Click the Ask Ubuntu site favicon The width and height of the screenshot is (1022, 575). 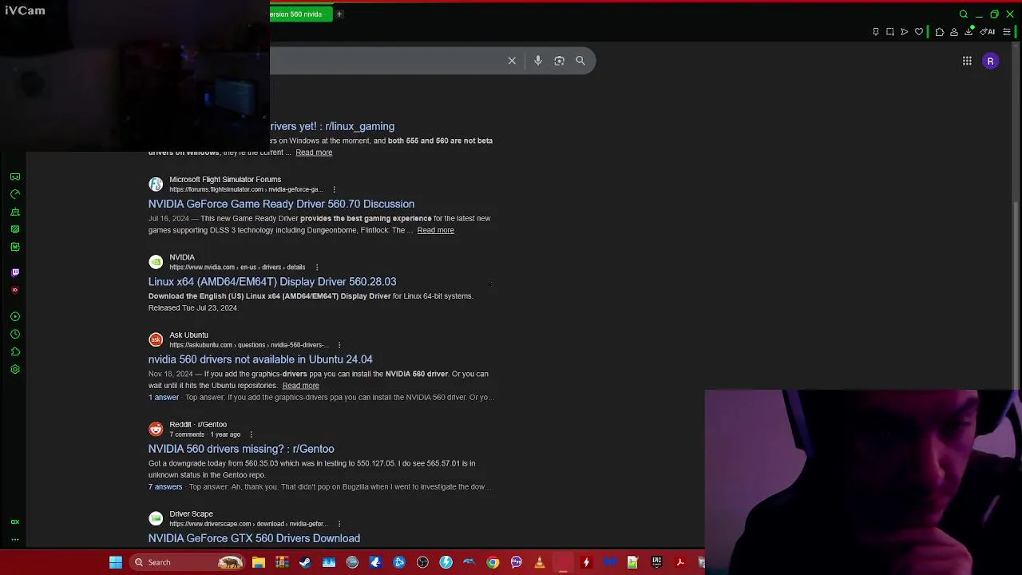[156, 340]
